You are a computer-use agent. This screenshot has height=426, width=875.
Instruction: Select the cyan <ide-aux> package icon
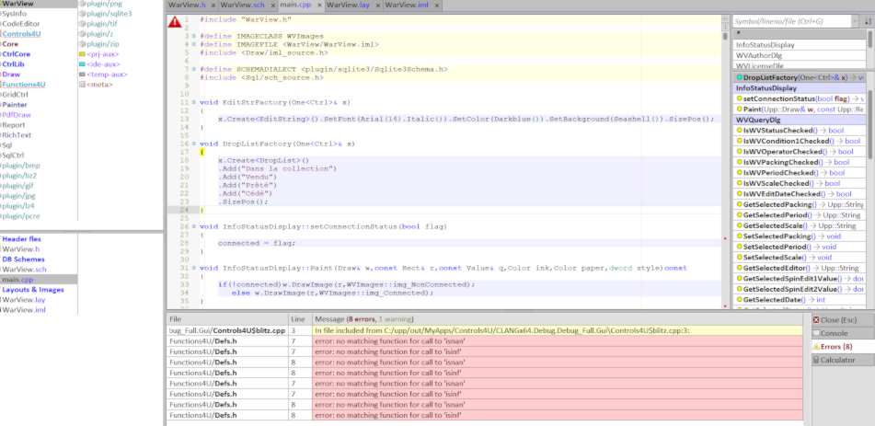pyautogui.click(x=83, y=64)
